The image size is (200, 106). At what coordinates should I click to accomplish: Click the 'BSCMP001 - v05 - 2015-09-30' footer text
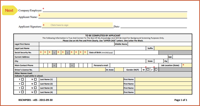pyautogui.click(x=35, y=100)
